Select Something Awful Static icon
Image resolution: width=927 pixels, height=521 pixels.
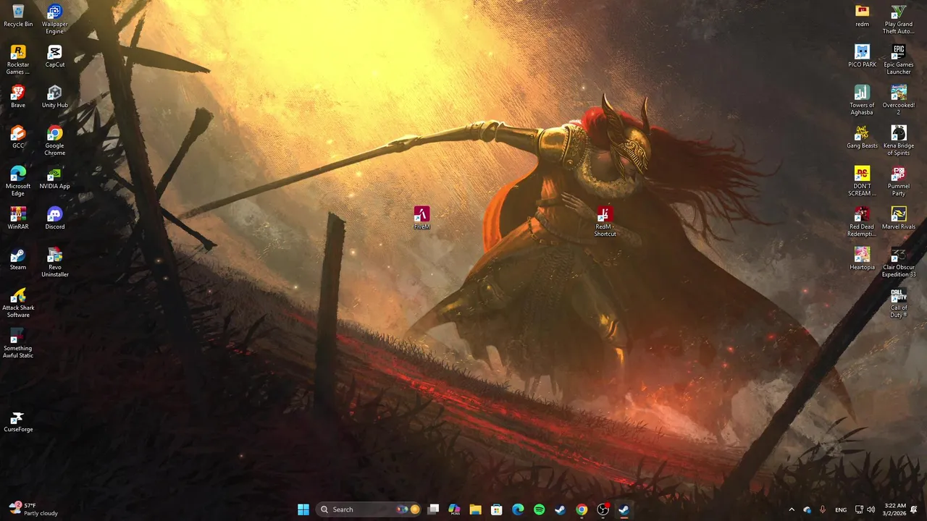[x=18, y=344]
